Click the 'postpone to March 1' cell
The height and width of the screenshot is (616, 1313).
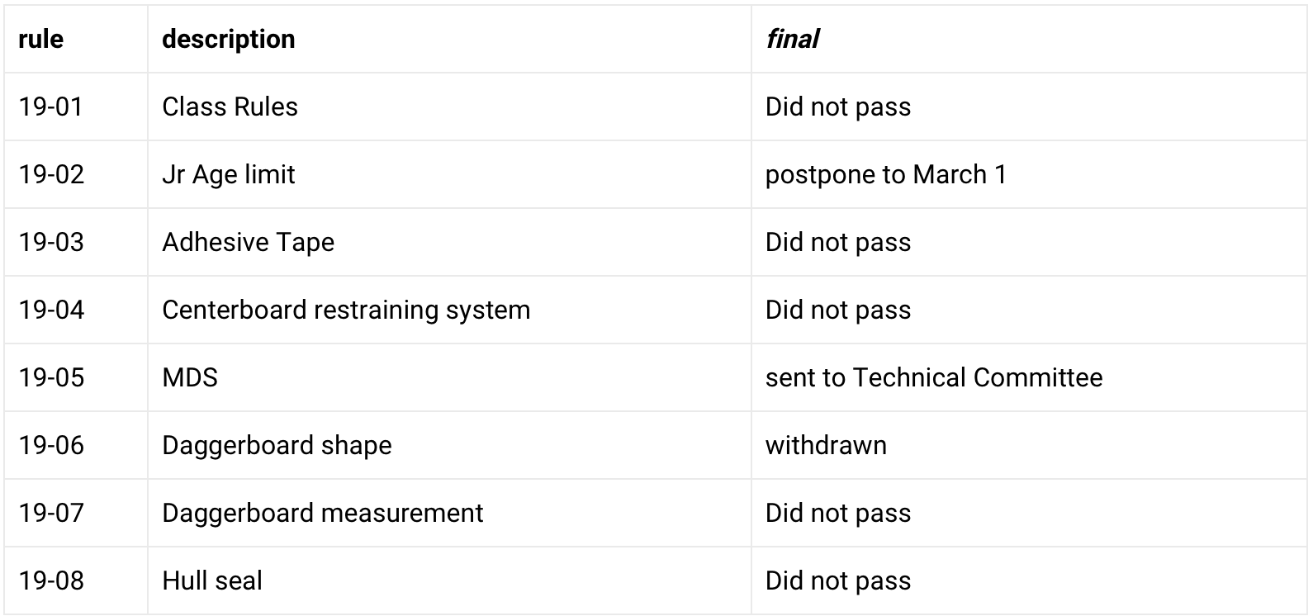pos(1029,174)
